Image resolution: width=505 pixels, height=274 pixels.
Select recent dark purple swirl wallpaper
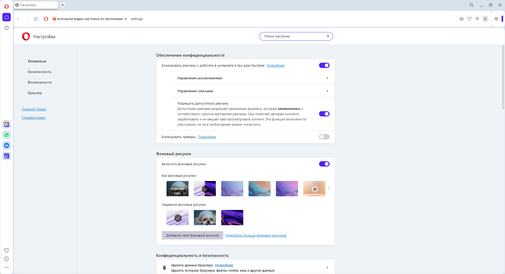point(232,218)
